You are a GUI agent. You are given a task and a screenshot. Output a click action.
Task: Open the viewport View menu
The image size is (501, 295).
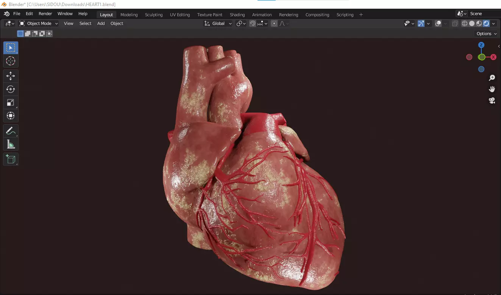coord(69,23)
